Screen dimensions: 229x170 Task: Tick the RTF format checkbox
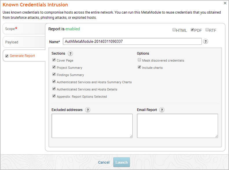[207, 30]
